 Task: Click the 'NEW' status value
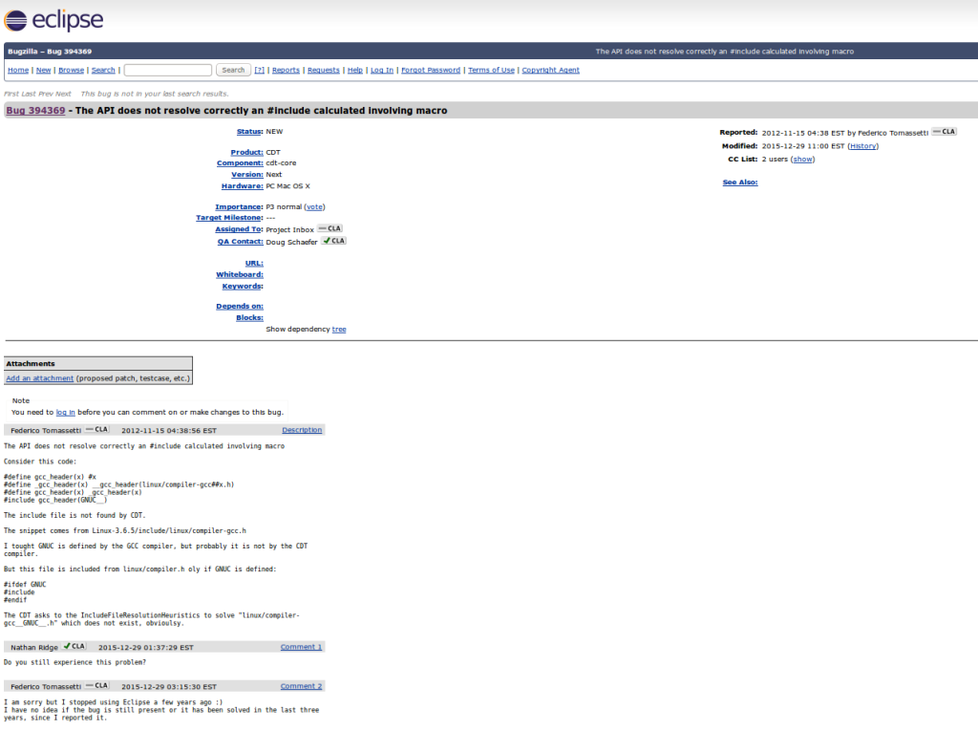(x=274, y=132)
